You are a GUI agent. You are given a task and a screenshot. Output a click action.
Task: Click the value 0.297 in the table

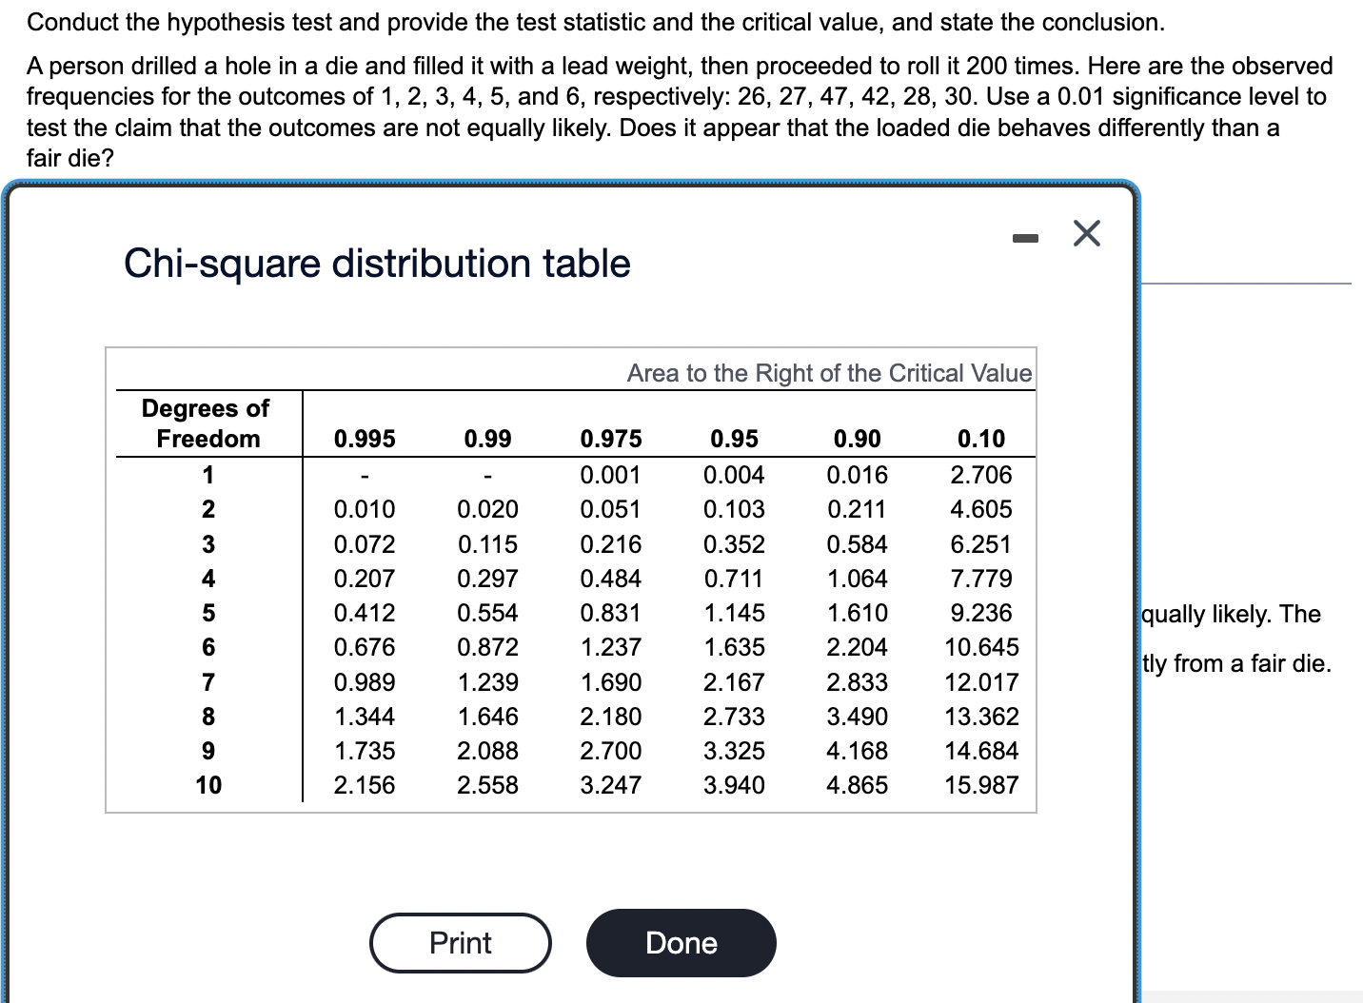point(487,579)
